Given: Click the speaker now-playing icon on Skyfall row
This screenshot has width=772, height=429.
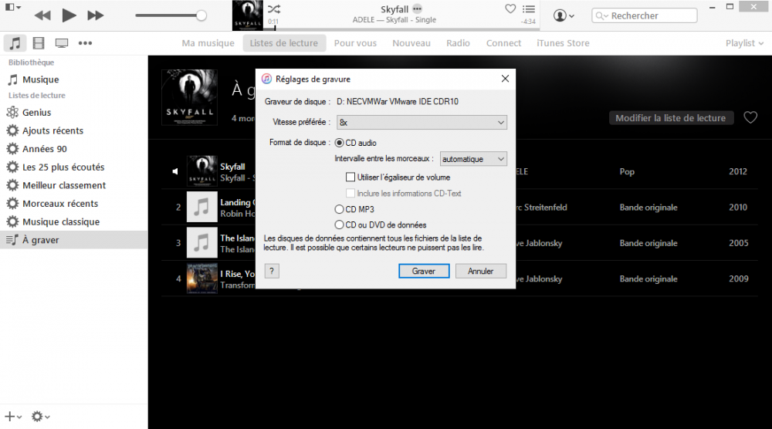Looking at the screenshot, I should click(x=174, y=171).
